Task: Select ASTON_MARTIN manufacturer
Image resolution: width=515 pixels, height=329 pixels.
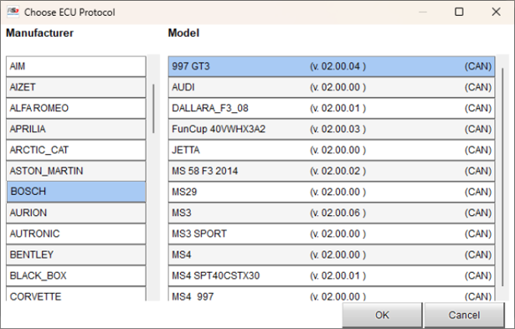Action: tap(76, 171)
